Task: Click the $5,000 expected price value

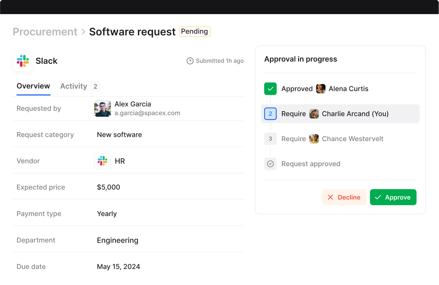Action: coord(108,187)
